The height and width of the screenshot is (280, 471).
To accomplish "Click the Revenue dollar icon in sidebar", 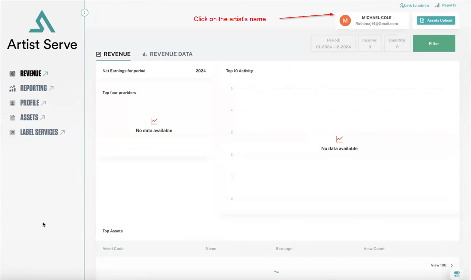I will click(12, 74).
